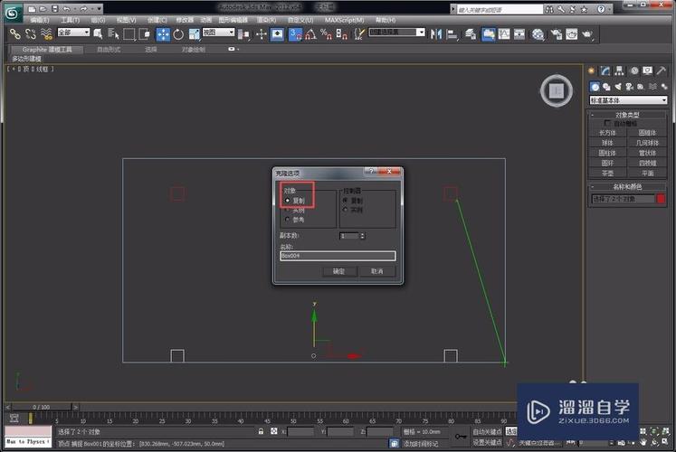The width and height of the screenshot is (676, 452).
Task: Open the 视图(V) menu
Action: (x=126, y=20)
